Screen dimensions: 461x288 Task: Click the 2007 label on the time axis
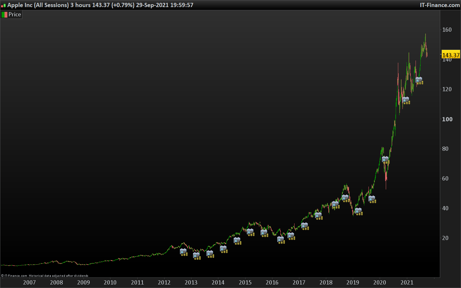coord(29,283)
